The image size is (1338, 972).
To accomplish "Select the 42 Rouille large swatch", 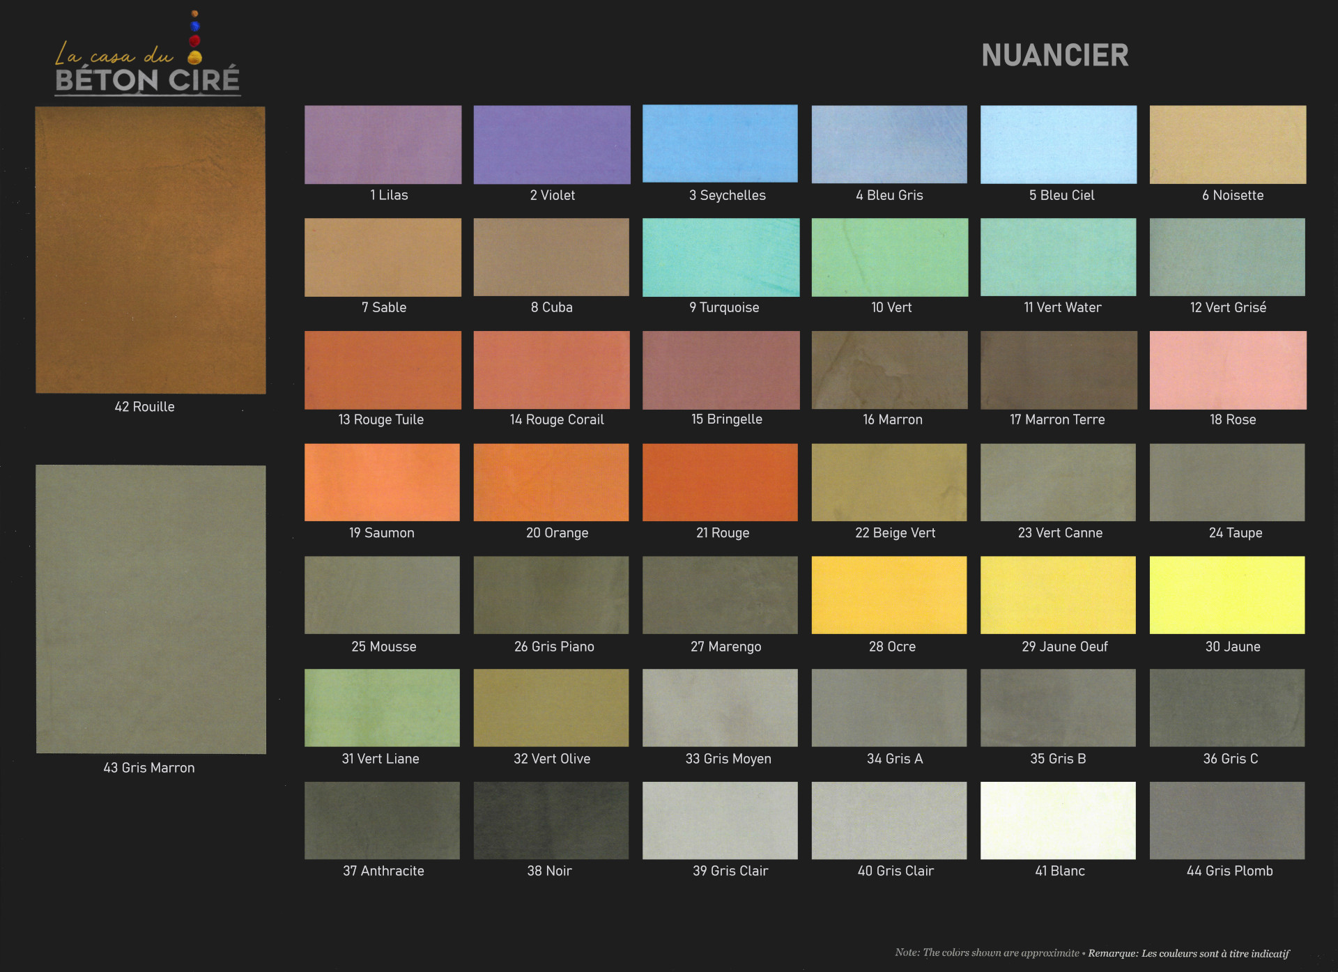I will [x=151, y=250].
